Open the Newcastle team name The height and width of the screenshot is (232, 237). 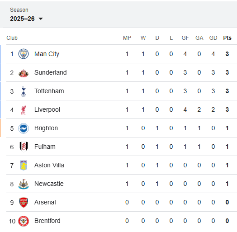coord(49,184)
